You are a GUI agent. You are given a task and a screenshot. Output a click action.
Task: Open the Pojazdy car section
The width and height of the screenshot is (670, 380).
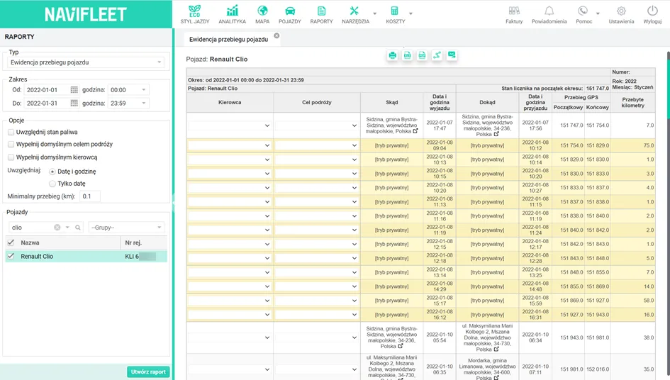pos(290,14)
